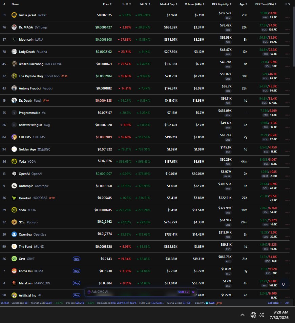Click the boost rocket 30 badge on Fauci
The height and width of the screenshot is (323, 295).
pos(46,101)
